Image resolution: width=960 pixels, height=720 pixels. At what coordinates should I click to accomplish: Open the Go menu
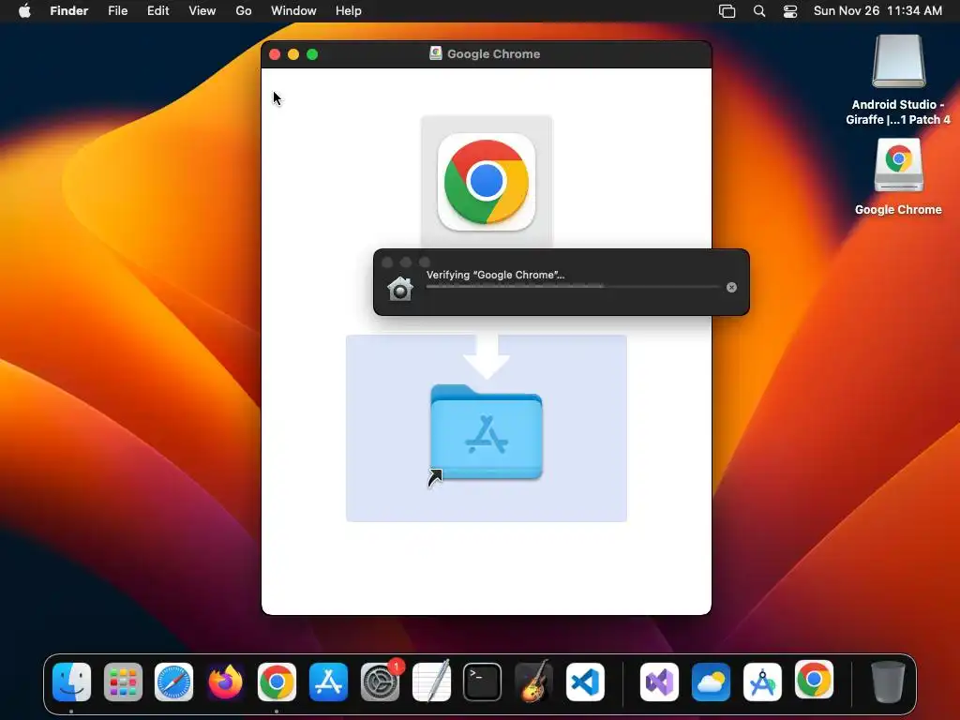click(x=244, y=11)
